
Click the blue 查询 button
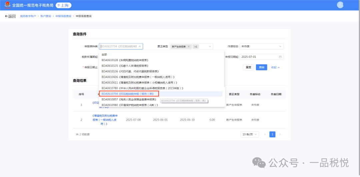point(261,67)
